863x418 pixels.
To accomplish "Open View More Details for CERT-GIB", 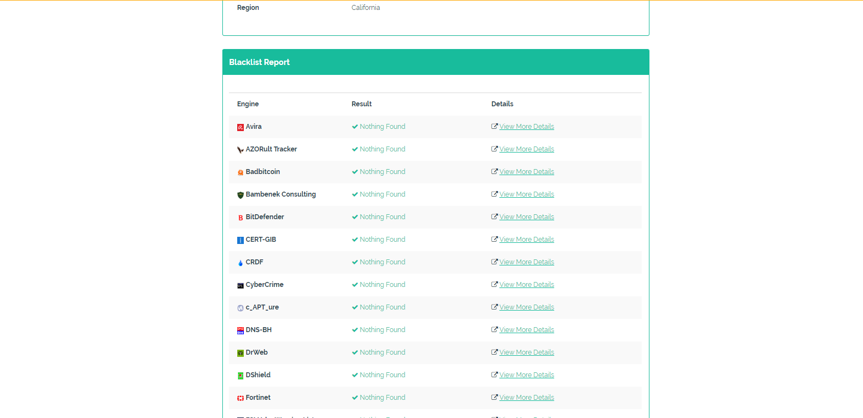I will tap(527, 240).
